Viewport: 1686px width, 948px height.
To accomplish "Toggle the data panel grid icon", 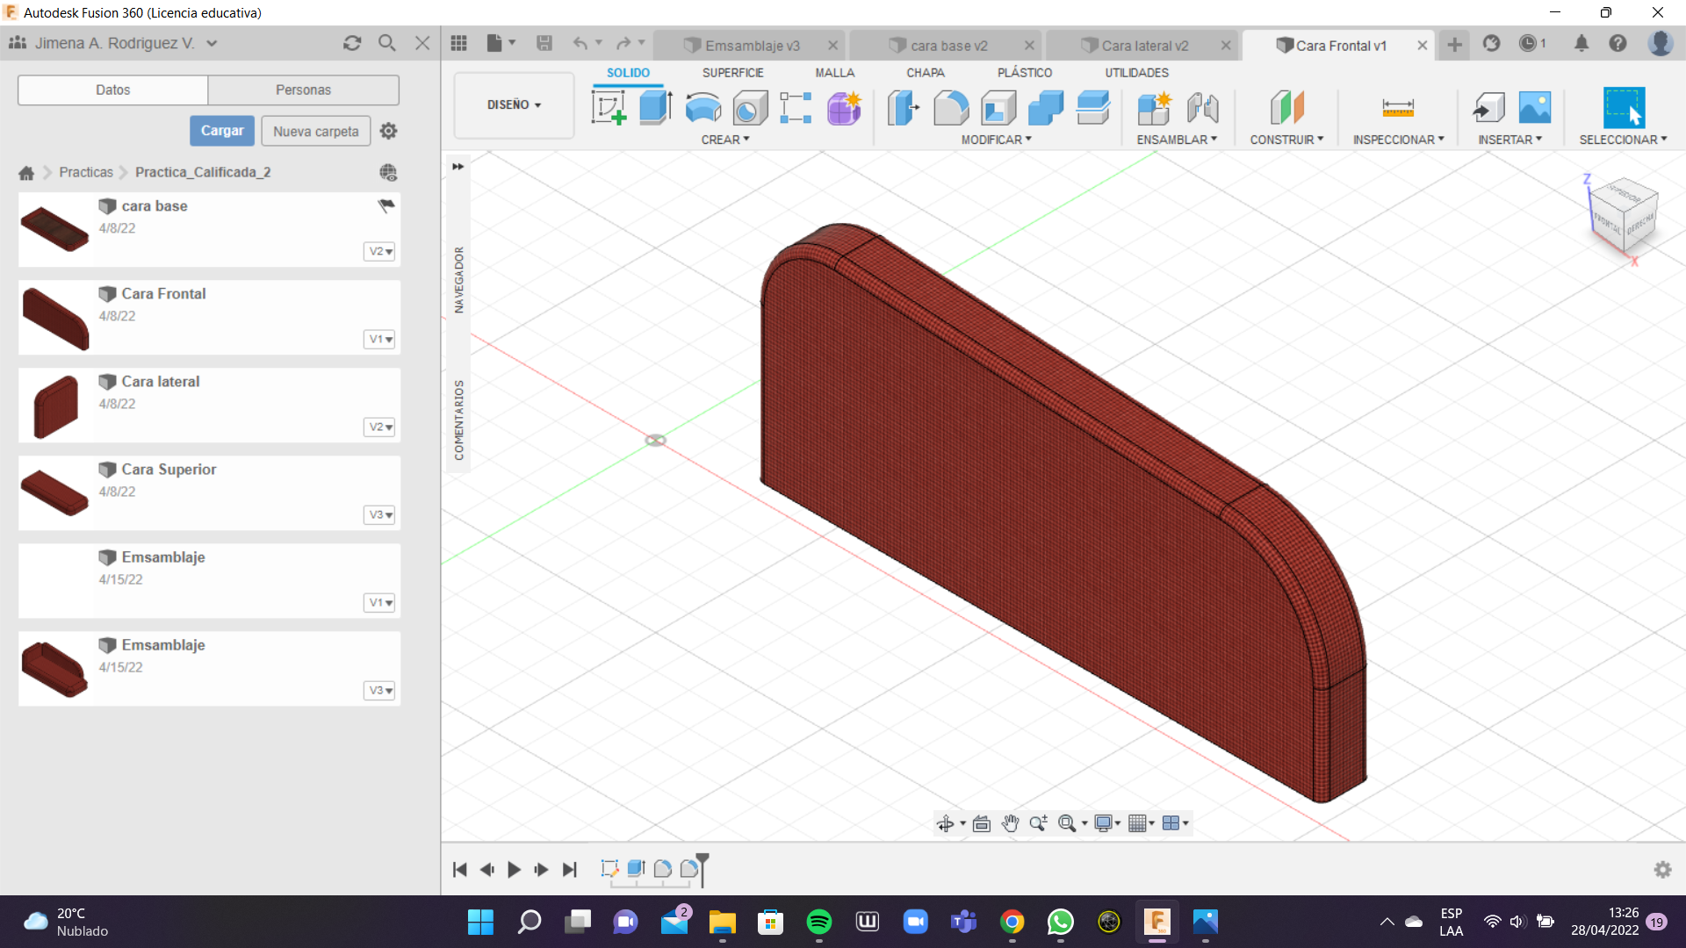I will pyautogui.click(x=458, y=43).
